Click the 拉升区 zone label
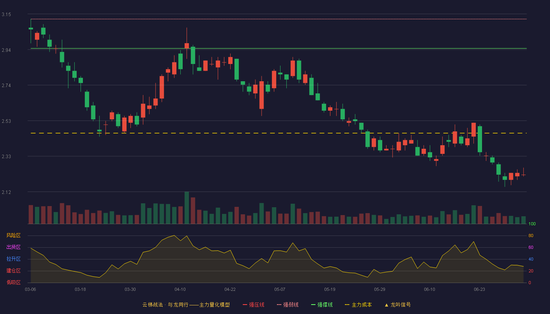Screen dimensions: 550x314 (x=13, y=259)
